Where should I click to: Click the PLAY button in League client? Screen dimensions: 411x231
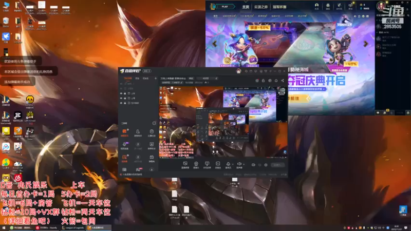pyautogui.click(x=225, y=7)
